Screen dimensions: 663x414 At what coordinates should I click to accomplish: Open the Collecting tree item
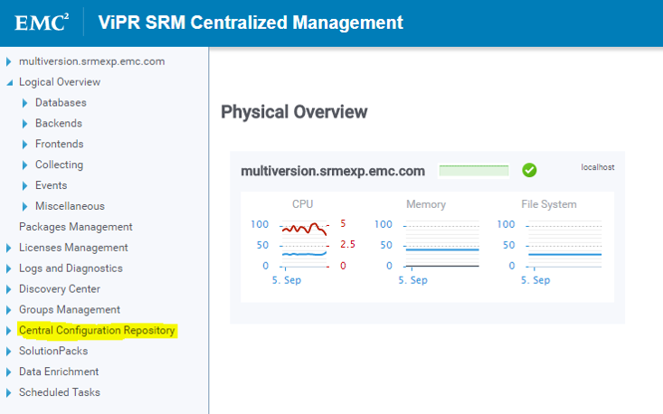[59, 165]
